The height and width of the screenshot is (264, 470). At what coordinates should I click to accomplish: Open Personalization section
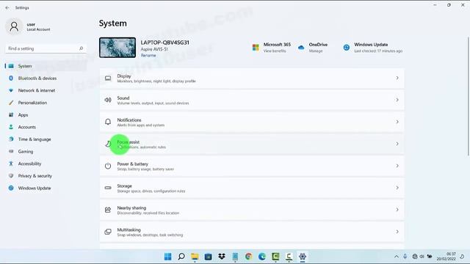(46, 103)
